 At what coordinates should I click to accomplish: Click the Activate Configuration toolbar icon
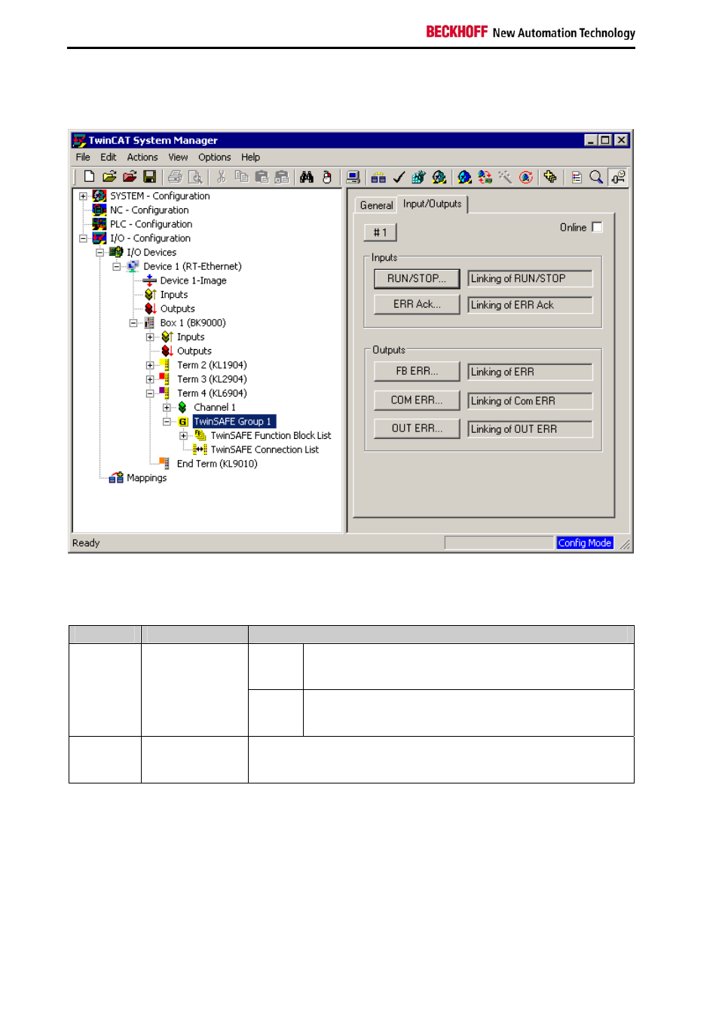click(x=419, y=177)
